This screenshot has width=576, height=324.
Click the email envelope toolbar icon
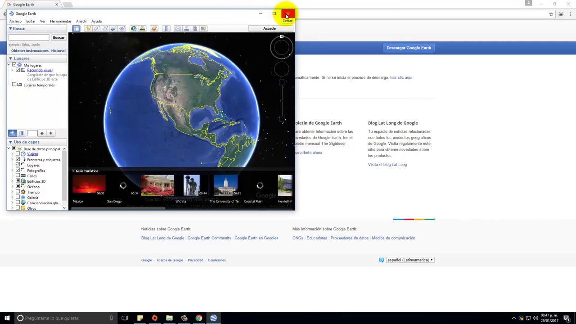point(178,28)
